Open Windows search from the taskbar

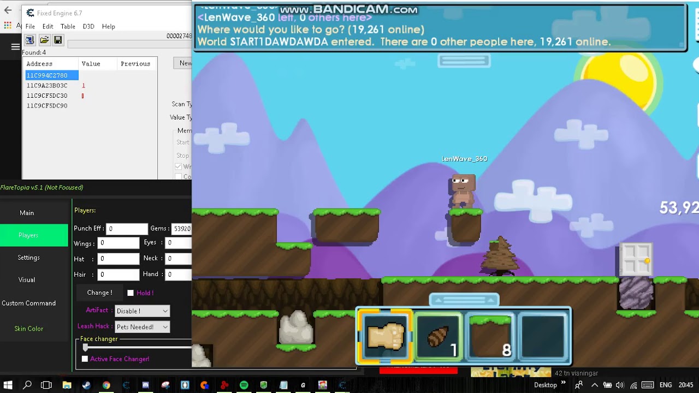[27, 385]
